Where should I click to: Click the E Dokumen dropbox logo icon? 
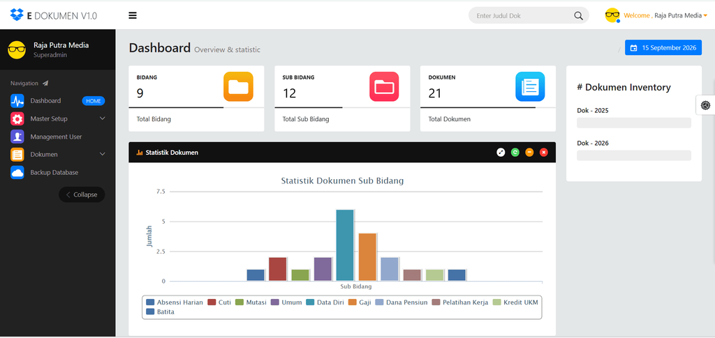pyautogui.click(x=17, y=15)
